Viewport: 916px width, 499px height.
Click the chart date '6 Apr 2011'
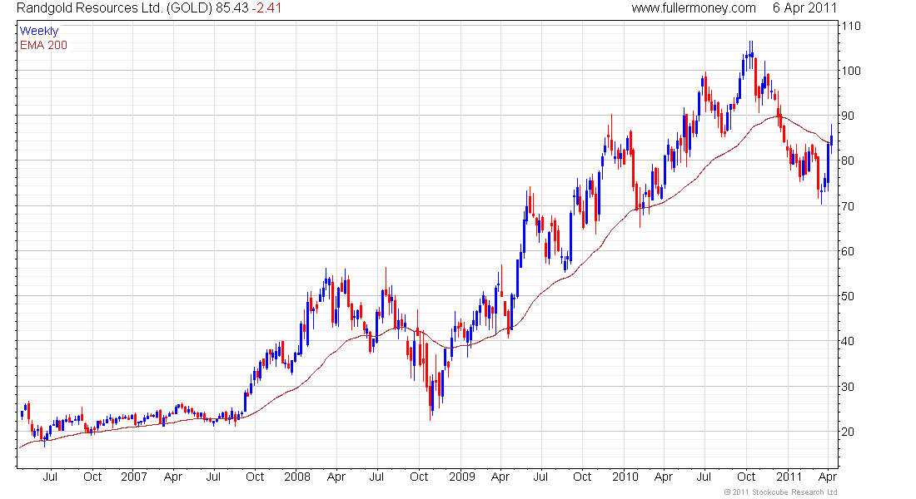coord(804,8)
